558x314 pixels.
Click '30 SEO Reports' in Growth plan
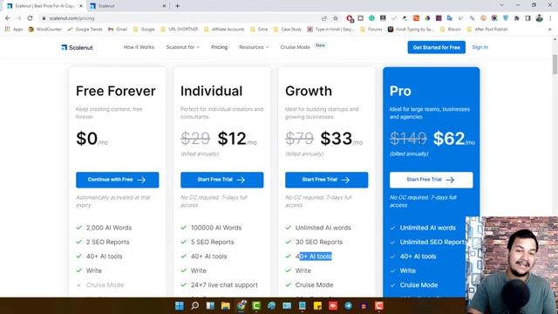pos(319,242)
